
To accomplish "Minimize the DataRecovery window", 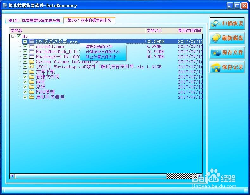I will coord(230,6).
